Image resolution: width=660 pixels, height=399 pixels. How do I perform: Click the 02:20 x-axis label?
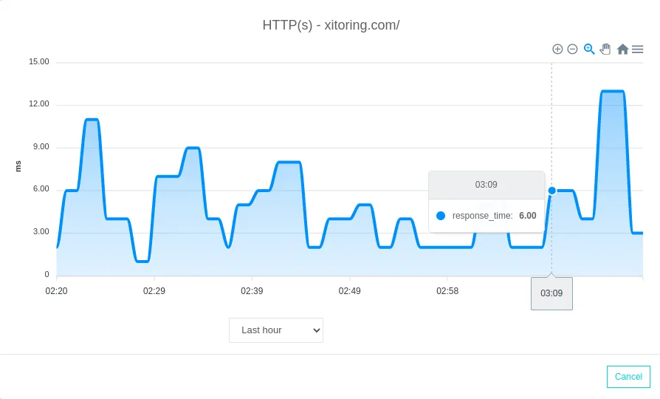coord(56,291)
